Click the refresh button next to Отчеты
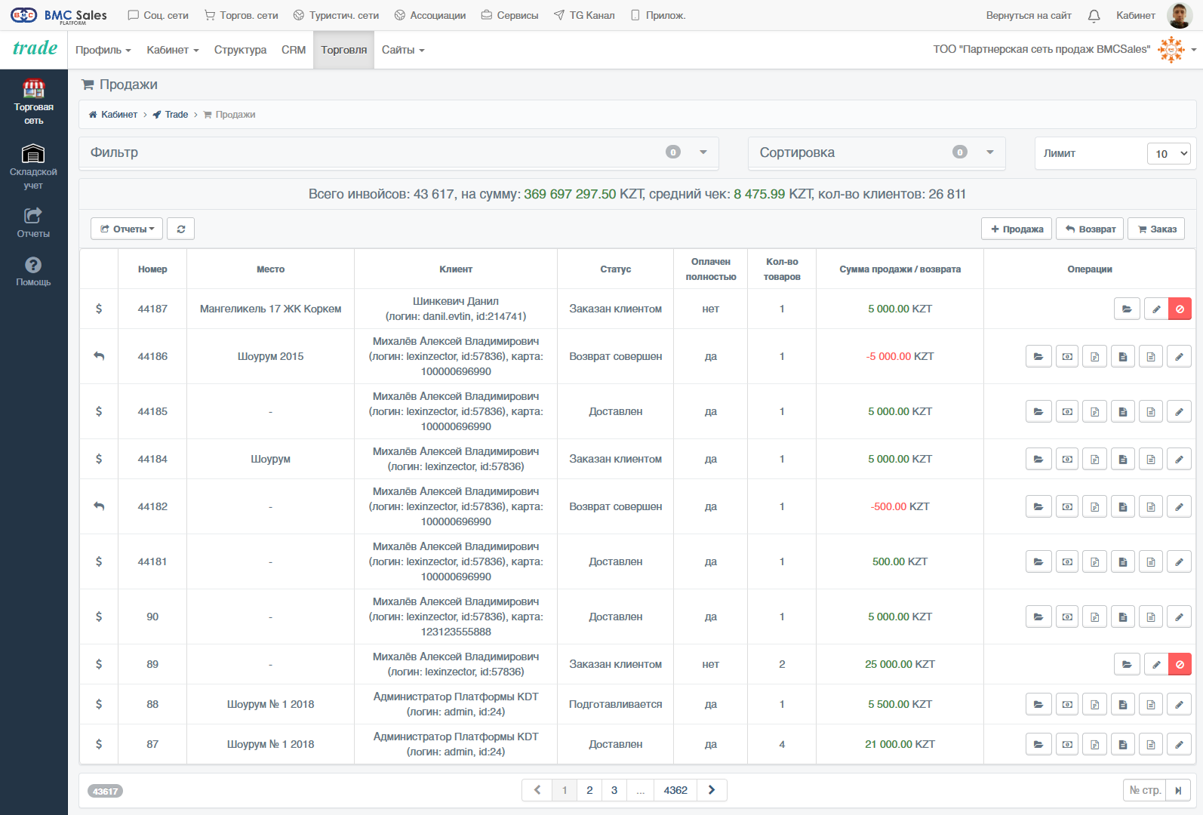The height and width of the screenshot is (815, 1203). point(181,229)
